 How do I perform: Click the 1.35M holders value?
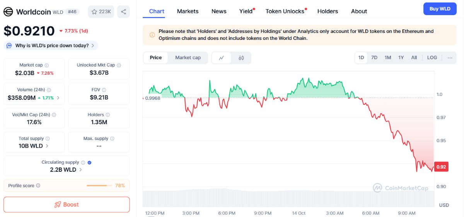point(99,122)
